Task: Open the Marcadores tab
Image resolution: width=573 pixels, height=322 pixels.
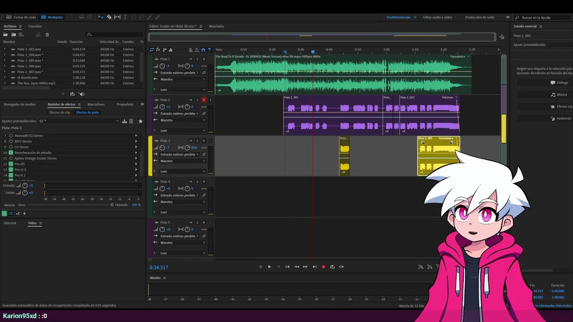Action: point(96,104)
